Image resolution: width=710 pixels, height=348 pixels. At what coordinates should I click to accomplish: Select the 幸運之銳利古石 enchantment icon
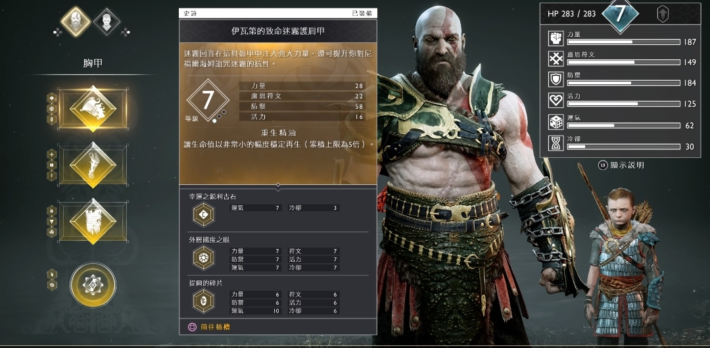pos(203,214)
